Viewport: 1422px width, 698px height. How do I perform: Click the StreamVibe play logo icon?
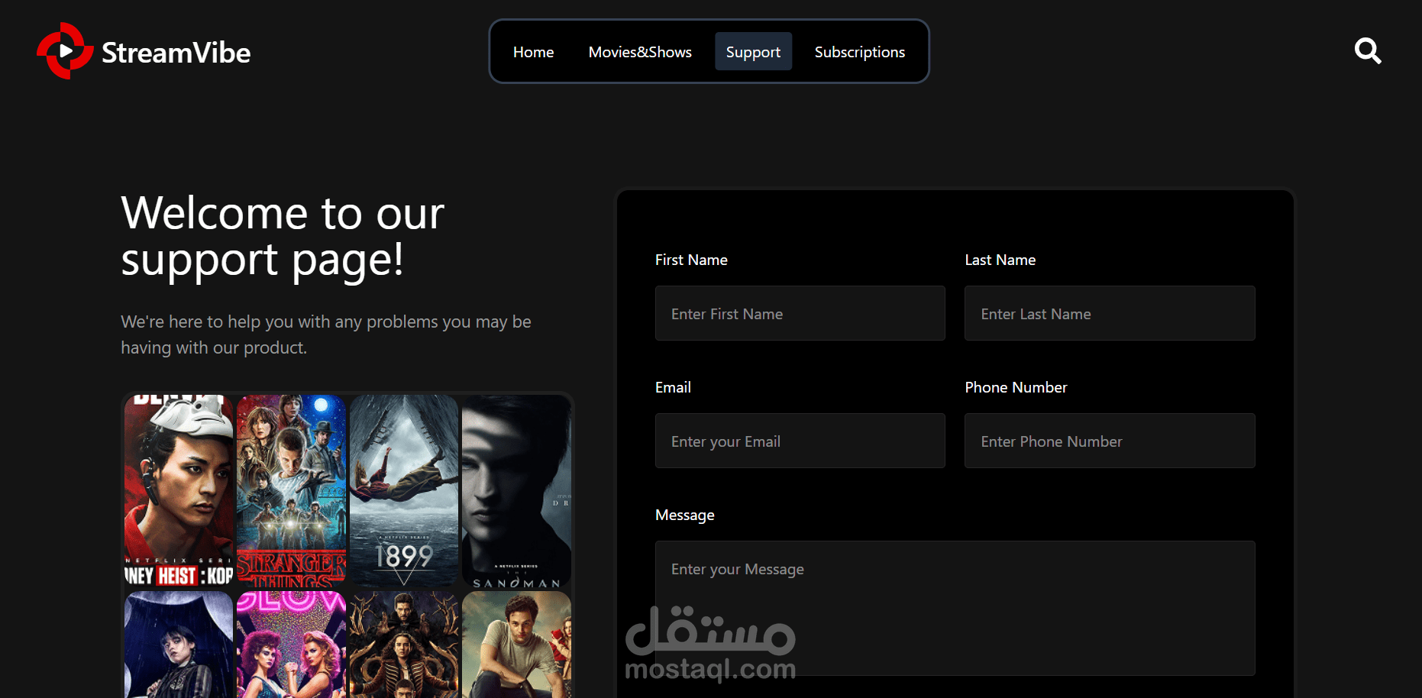coord(65,51)
